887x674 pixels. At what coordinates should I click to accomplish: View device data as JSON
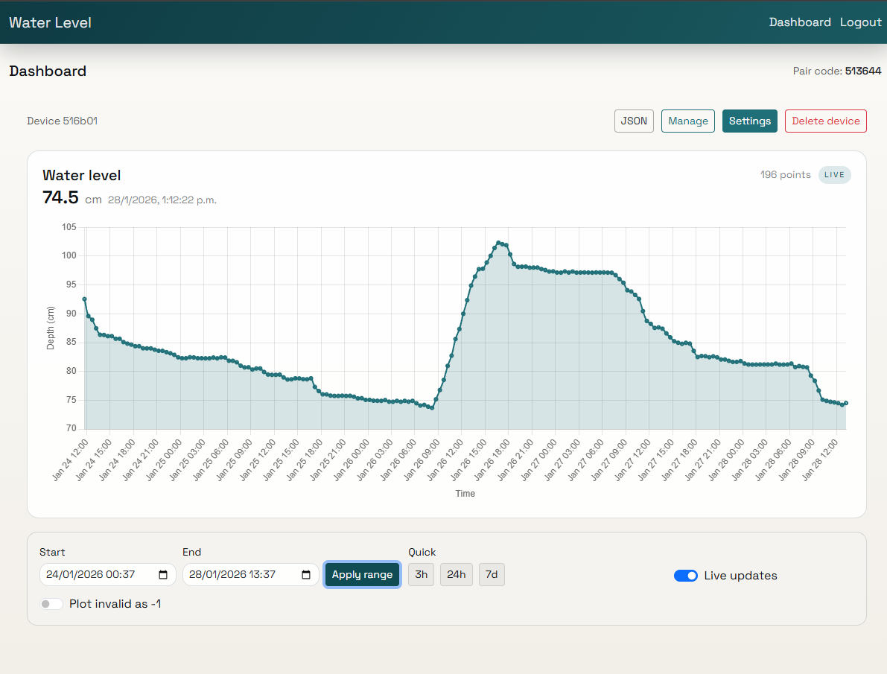[x=633, y=121]
